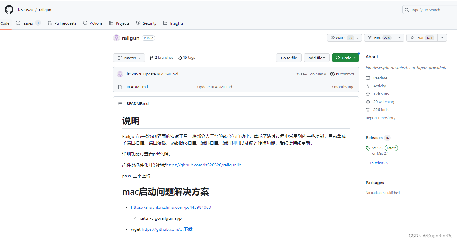The image size is (457, 241).
Task: Open the Pull requests tab
Action: tap(62, 23)
